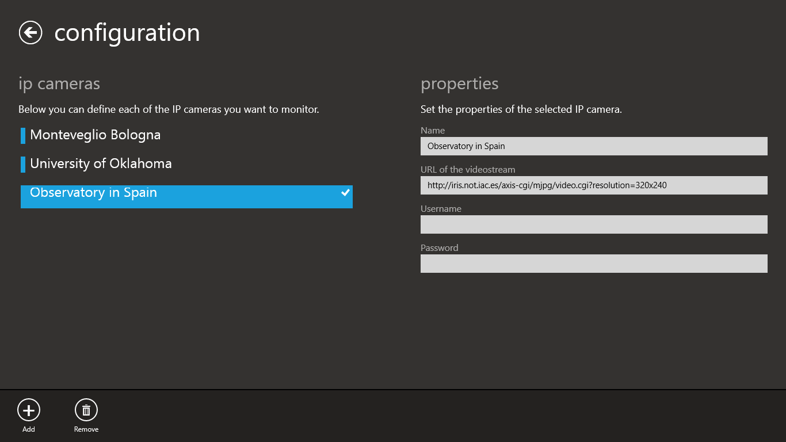Click the Add camera plus icon
The width and height of the screenshot is (786, 442).
28,410
